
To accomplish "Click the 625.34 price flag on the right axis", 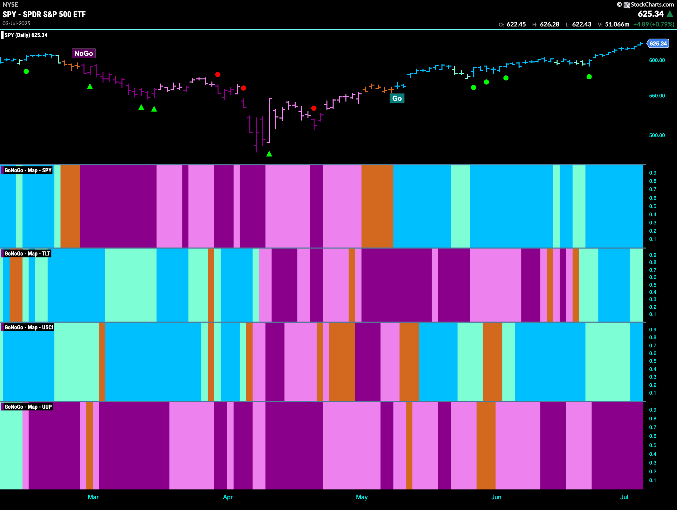I will 658,43.
